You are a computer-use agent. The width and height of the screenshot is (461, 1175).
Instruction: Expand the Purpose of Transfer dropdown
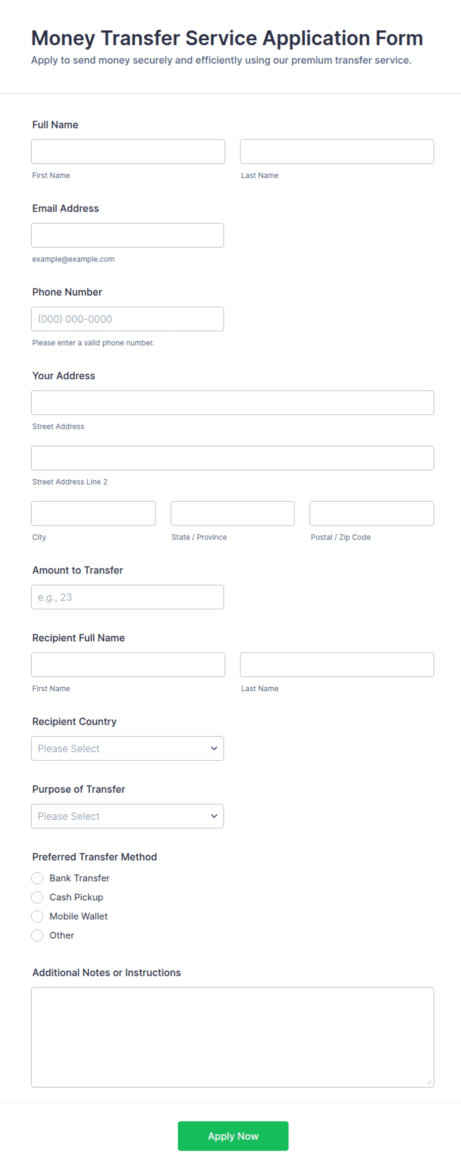tap(127, 816)
